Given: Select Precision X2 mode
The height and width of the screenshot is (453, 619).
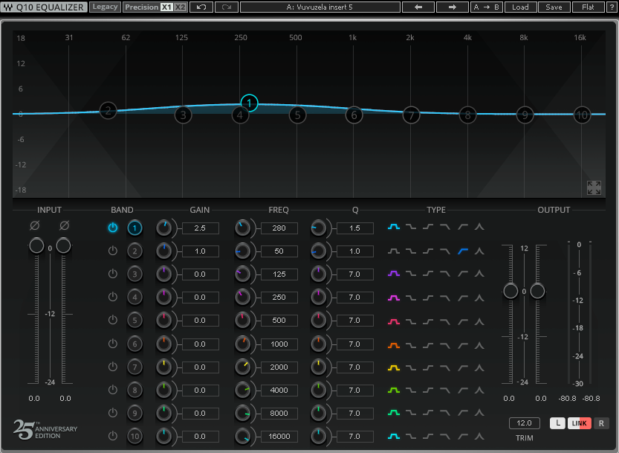Looking at the screenshot, I should coord(180,7).
